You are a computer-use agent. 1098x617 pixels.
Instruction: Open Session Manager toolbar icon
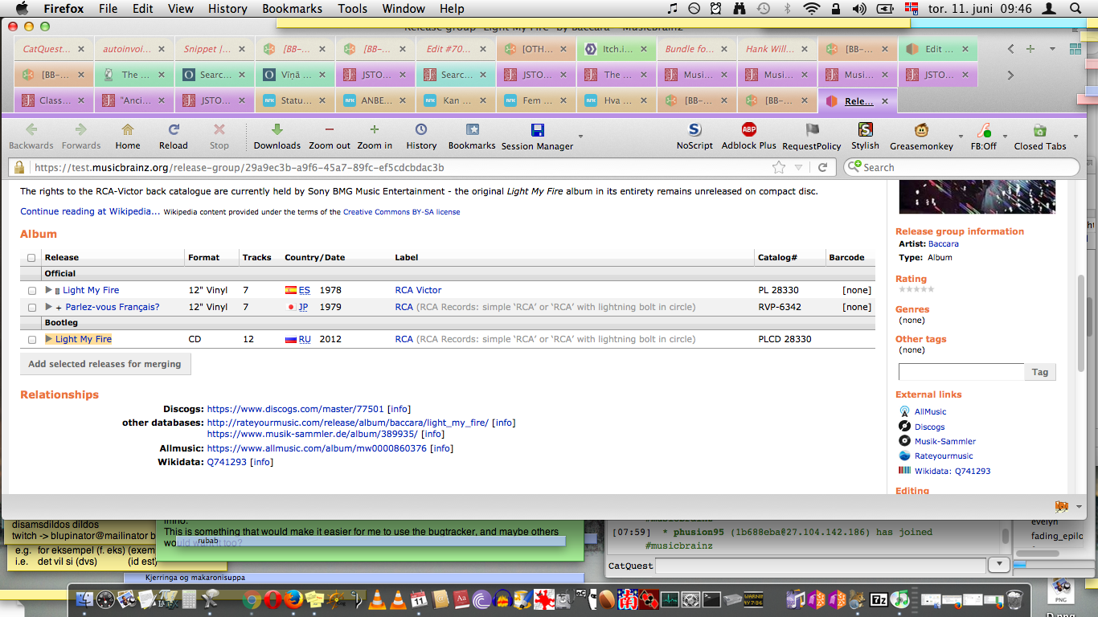pos(537,130)
